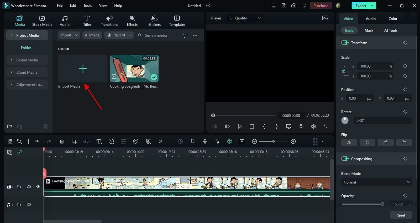Viewport: 420px width, 223px height.
Task: Open the Transitions panel
Action: pos(109,21)
